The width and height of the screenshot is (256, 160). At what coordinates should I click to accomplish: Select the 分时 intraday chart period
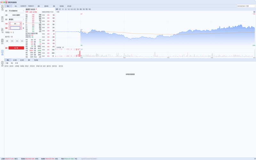[57, 9]
